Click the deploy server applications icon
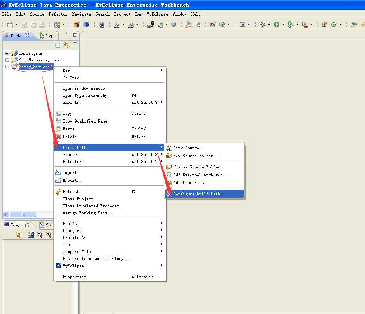The image size is (365, 314). click(151, 25)
